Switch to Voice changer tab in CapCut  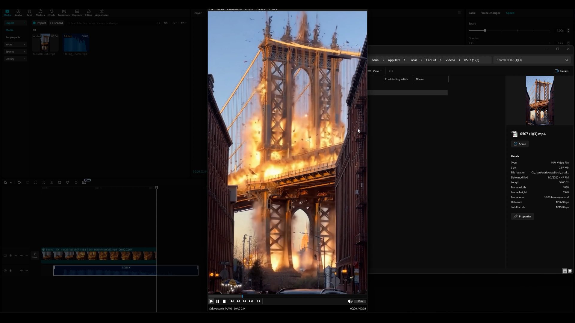(491, 13)
